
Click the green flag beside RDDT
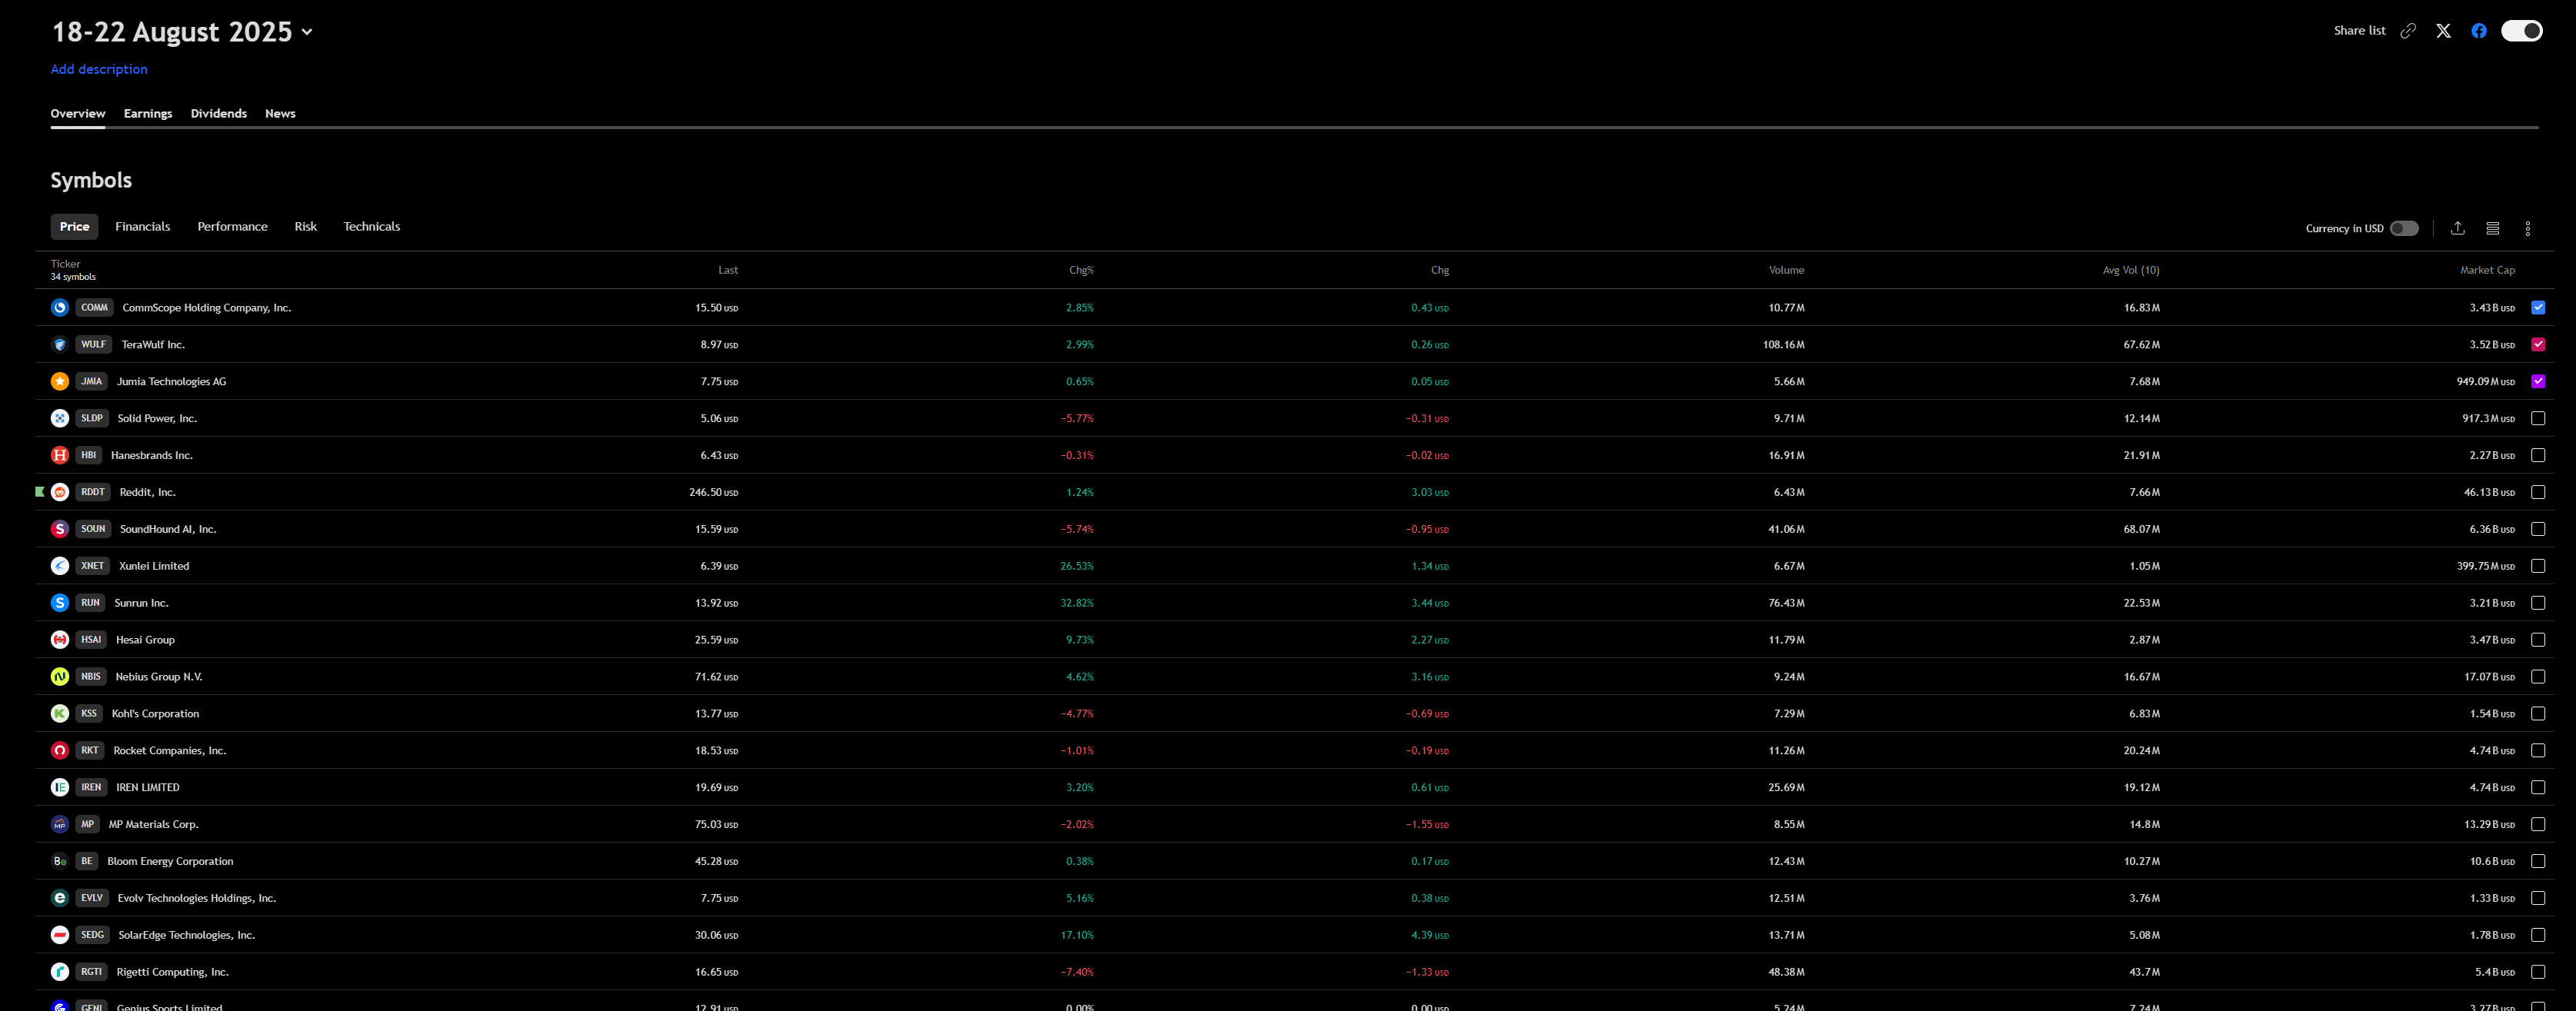coord(40,492)
